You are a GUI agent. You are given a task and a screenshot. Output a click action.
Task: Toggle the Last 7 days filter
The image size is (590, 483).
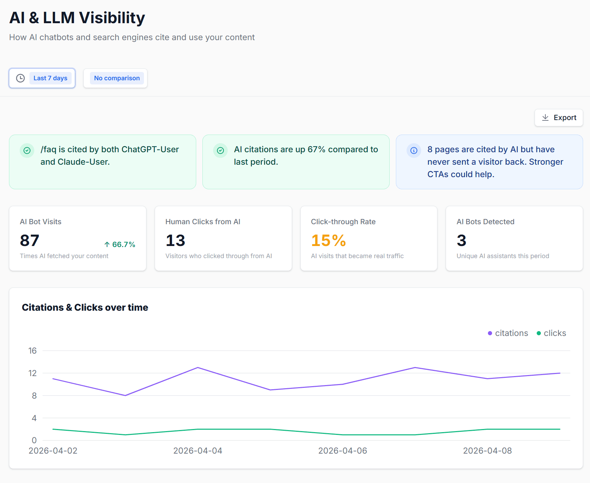coord(42,78)
